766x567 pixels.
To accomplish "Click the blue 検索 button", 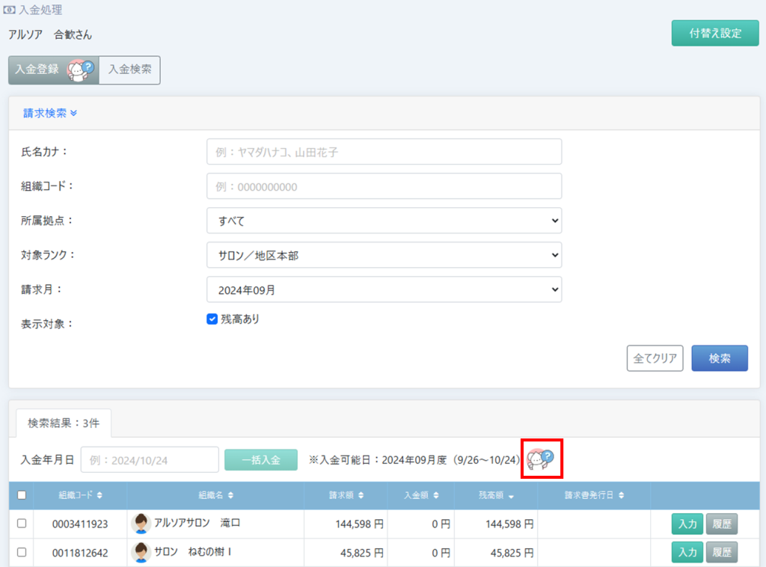I will 719,358.
